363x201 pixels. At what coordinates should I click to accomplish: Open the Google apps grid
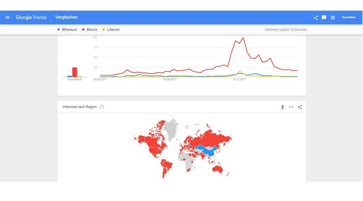333,18
